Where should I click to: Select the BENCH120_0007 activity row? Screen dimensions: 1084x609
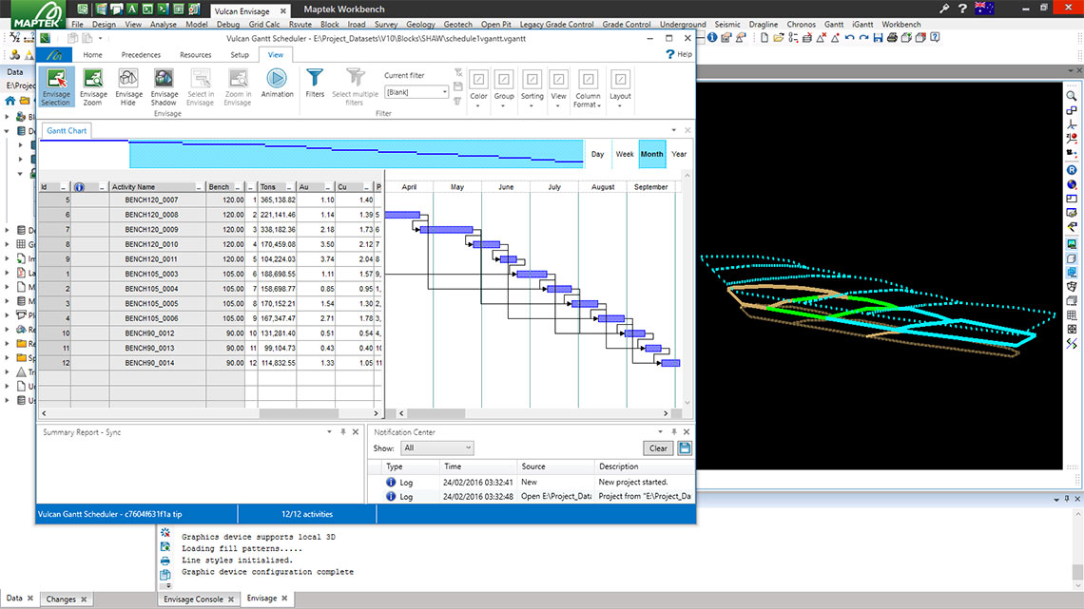click(211, 200)
